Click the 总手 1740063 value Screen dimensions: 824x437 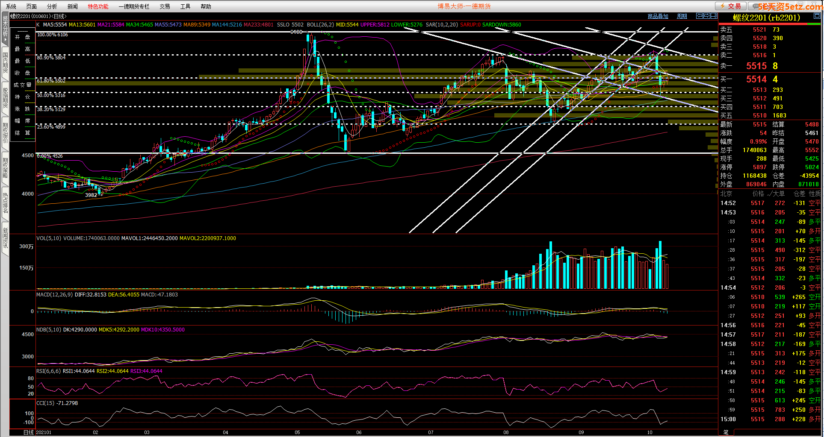(x=754, y=150)
